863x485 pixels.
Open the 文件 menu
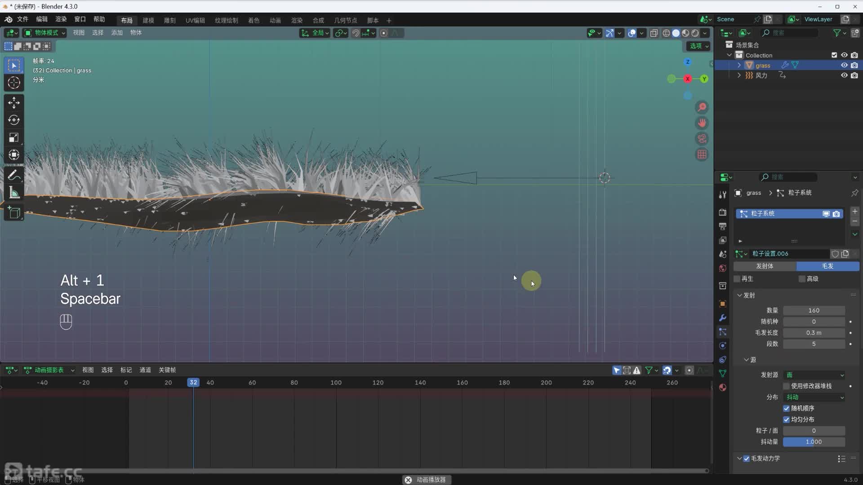(22, 19)
